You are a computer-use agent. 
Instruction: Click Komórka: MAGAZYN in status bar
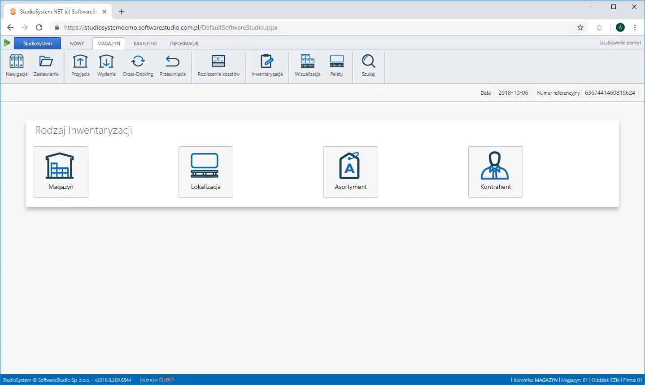536,380
